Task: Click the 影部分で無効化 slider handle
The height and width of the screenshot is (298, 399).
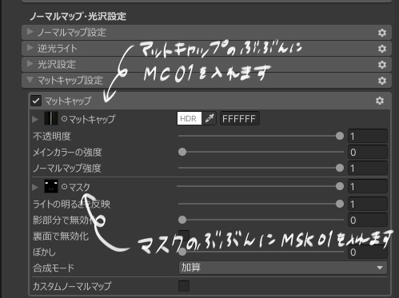Action: click(x=182, y=220)
